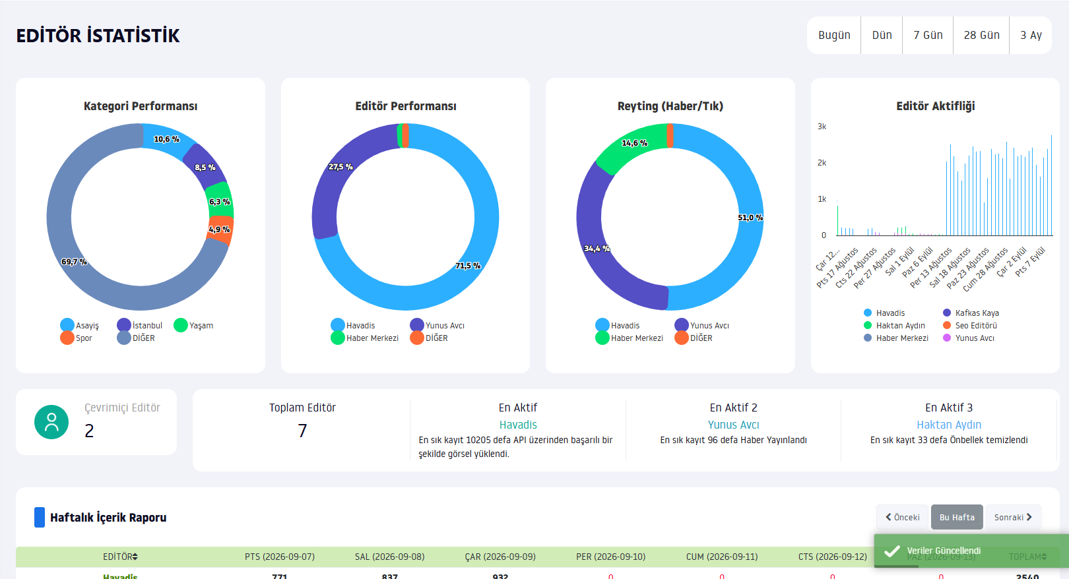
Task: Toggle Haktan Aydın series in Editör Aktifliği legend
Action: (894, 325)
